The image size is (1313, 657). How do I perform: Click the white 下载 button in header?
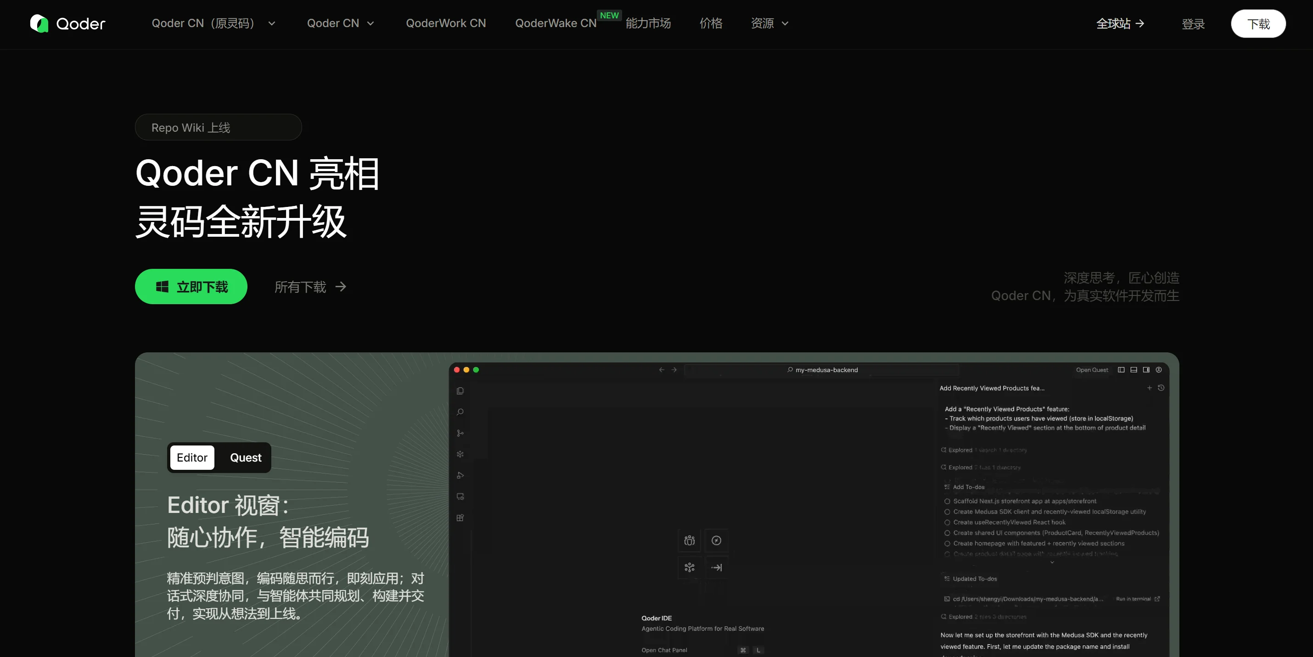pyautogui.click(x=1258, y=23)
